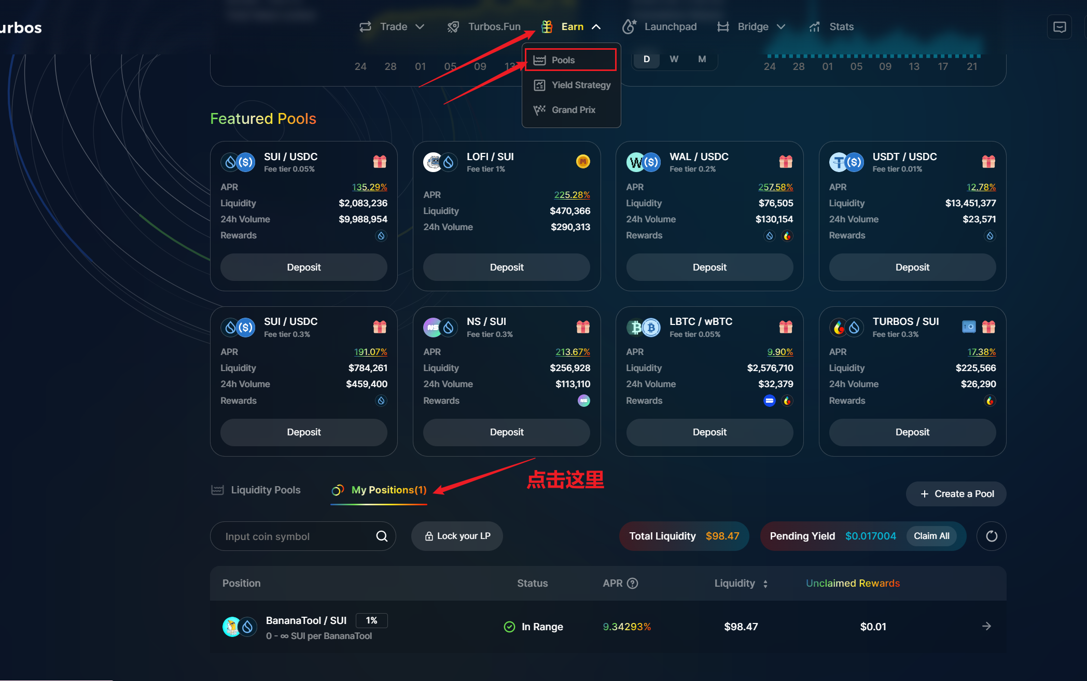
Task: Click the coin badge on LOFI / SUI card
Action: [583, 162]
